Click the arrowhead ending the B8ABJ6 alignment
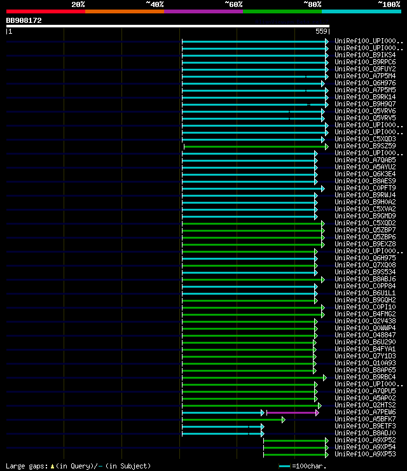Screen dimensions: 407x471 323,280
